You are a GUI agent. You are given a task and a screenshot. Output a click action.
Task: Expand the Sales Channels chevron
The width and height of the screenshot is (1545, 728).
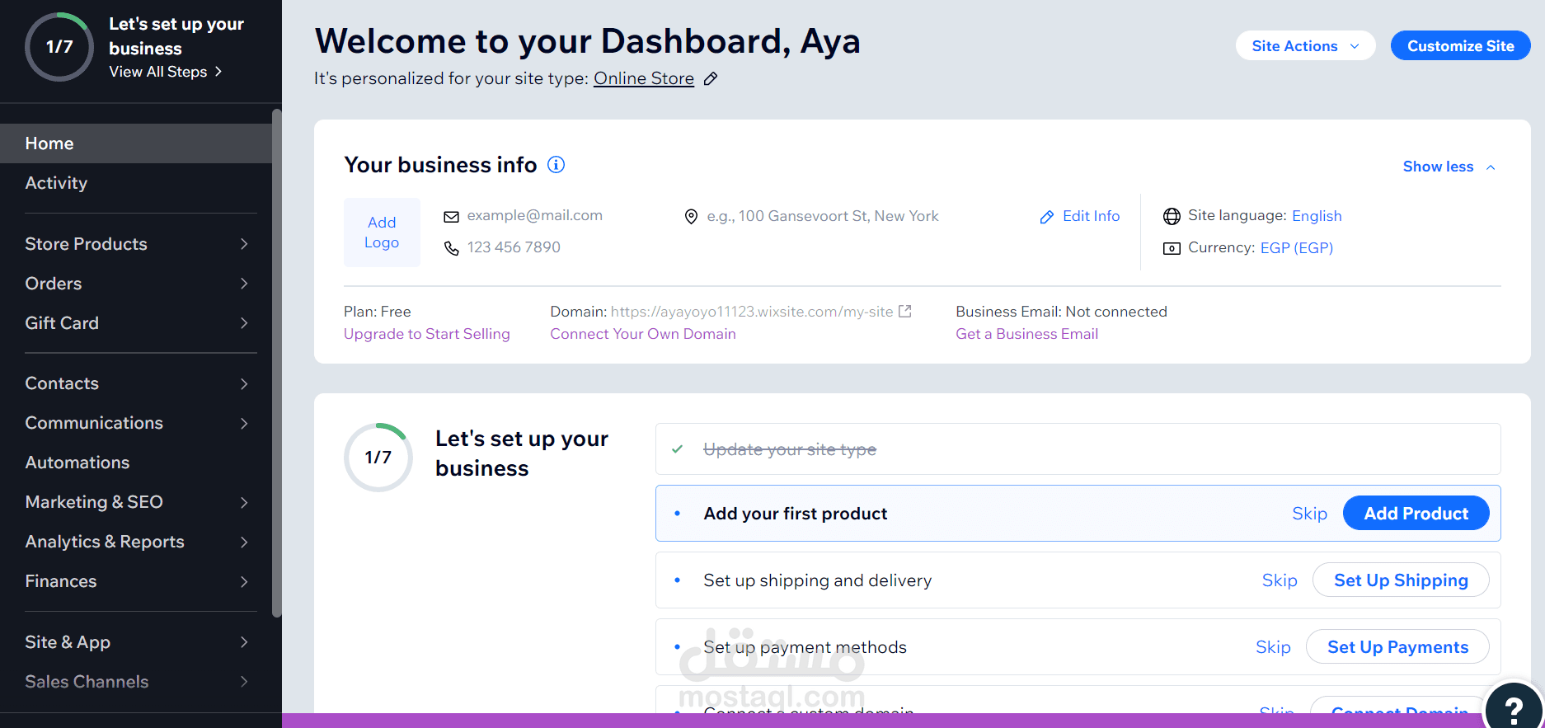pyautogui.click(x=244, y=682)
